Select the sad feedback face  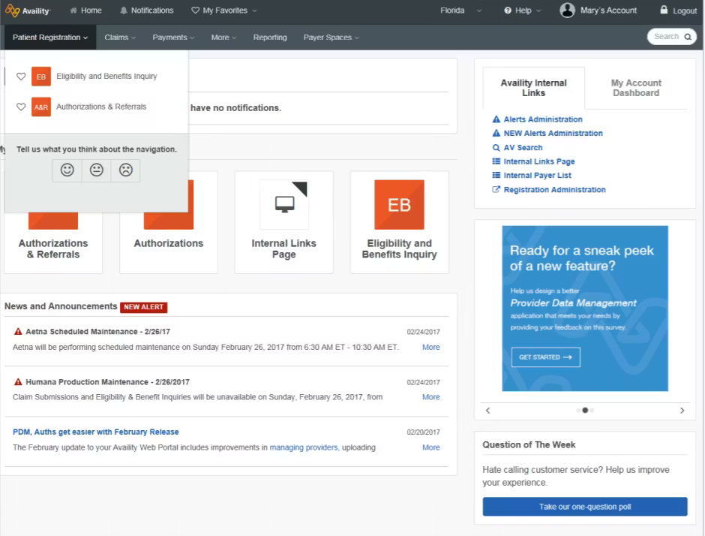click(x=125, y=170)
